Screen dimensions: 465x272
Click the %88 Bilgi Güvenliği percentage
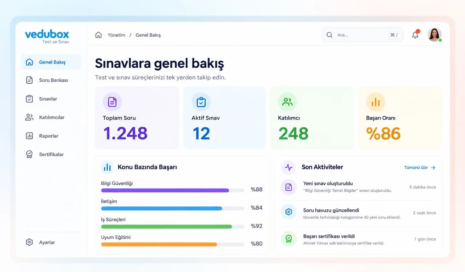(x=256, y=189)
